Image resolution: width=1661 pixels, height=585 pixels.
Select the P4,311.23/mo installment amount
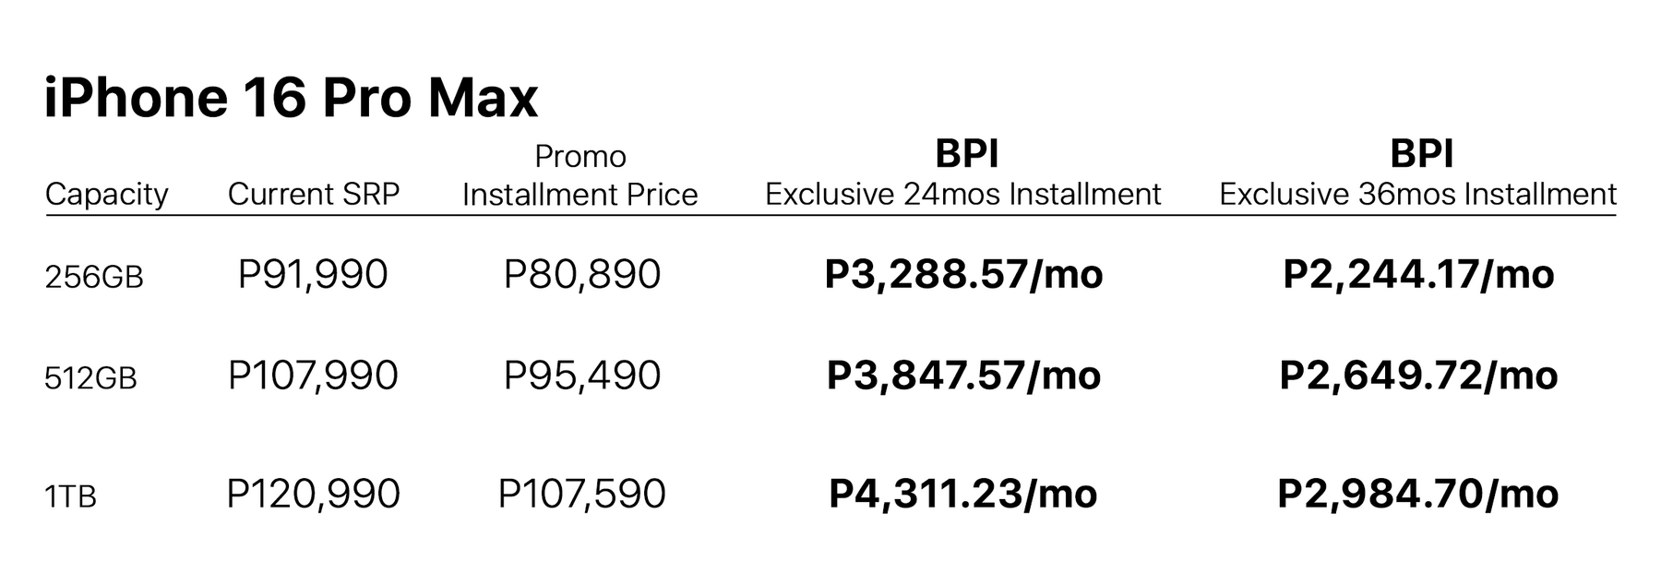point(963,495)
